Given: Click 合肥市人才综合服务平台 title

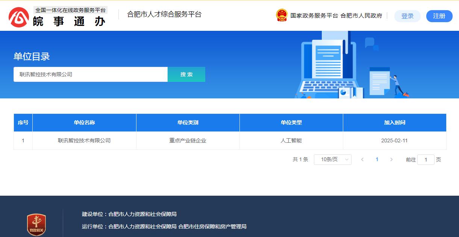Looking at the screenshot, I should pyautogui.click(x=164, y=15).
